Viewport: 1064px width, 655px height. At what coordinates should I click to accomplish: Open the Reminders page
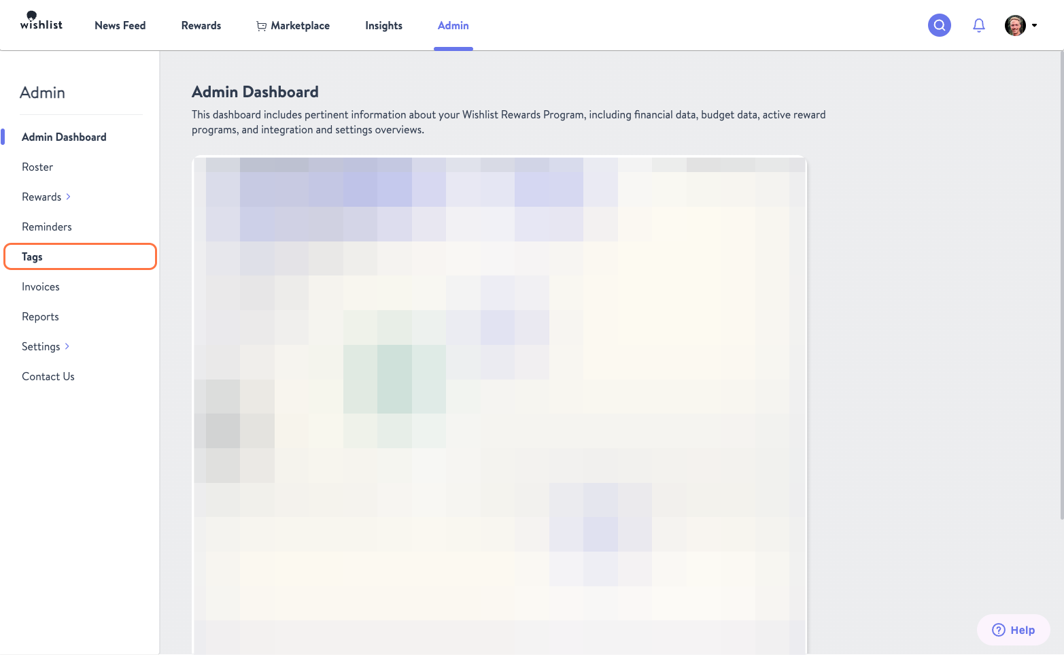(47, 226)
